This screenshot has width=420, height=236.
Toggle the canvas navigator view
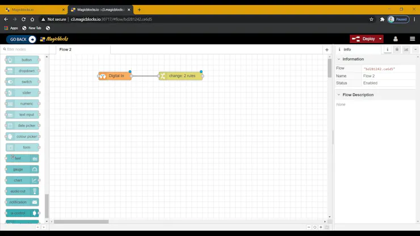coord(327,227)
